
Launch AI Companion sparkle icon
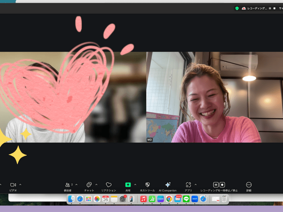[x=168, y=185]
